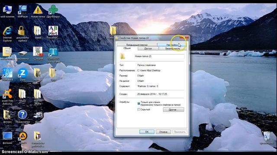Click the Файлов: 0; папок: 0 value

[148, 86]
